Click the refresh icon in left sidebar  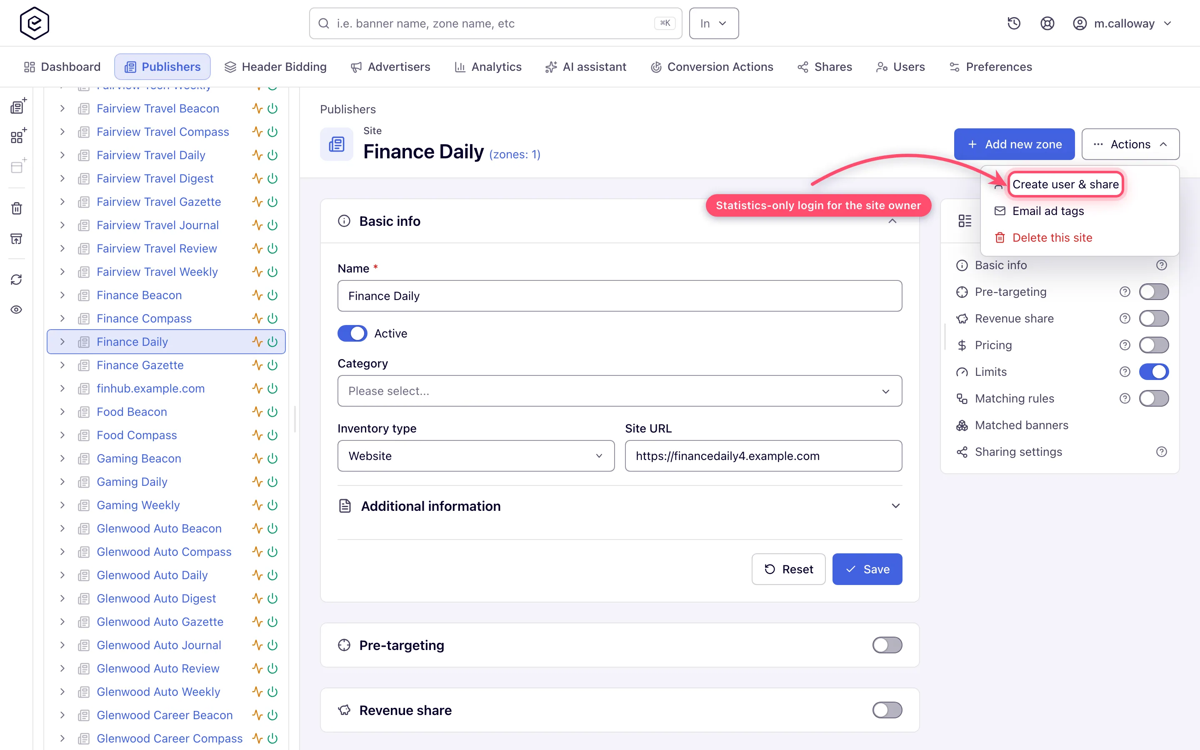pos(16,279)
